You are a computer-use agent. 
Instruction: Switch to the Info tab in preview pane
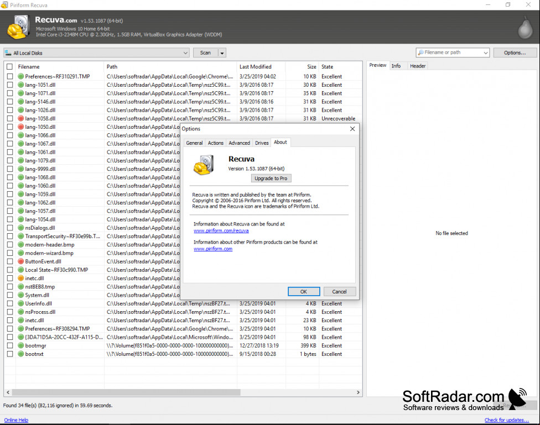click(396, 66)
